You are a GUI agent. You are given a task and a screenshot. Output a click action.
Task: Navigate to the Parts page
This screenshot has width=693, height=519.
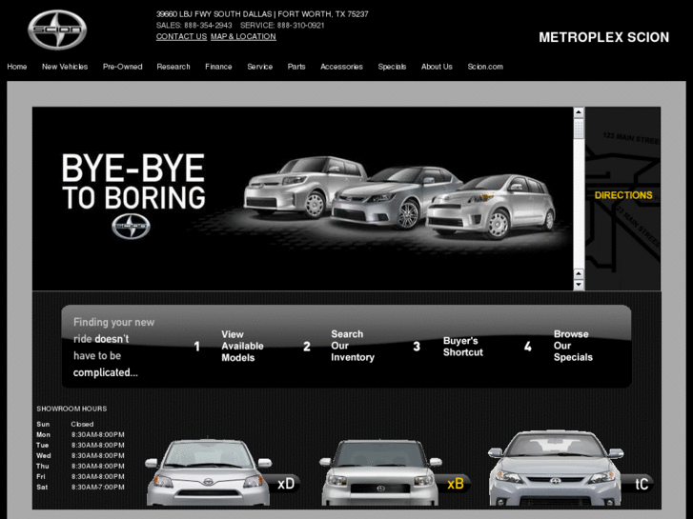pos(296,67)
